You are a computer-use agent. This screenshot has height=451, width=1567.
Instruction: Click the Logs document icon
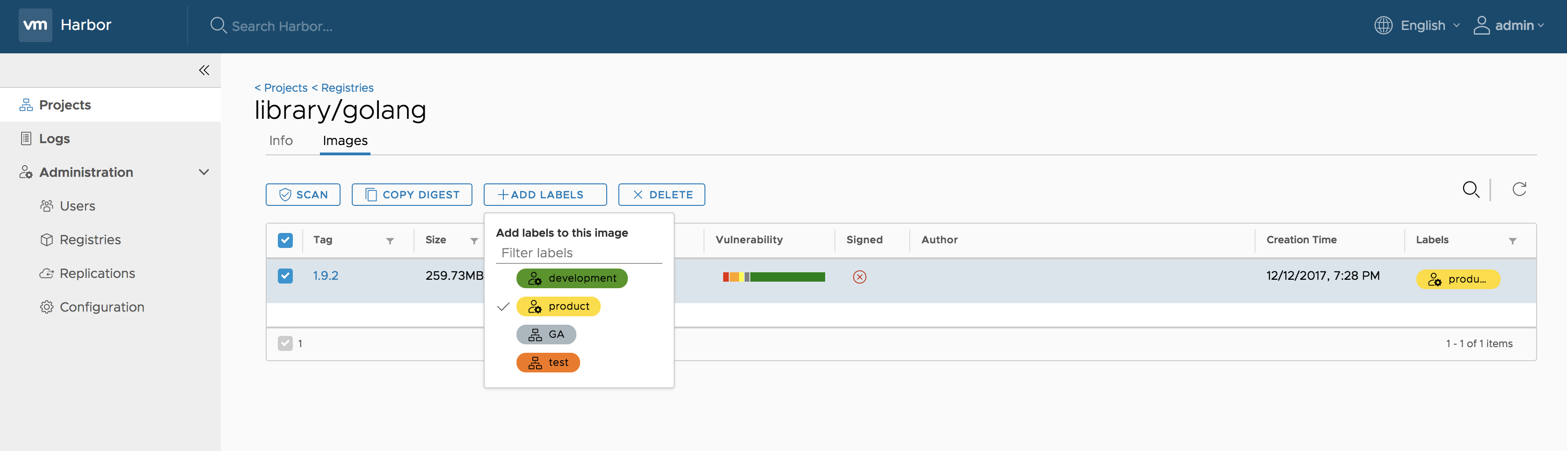pyautogui.click(x=26, y=138)
